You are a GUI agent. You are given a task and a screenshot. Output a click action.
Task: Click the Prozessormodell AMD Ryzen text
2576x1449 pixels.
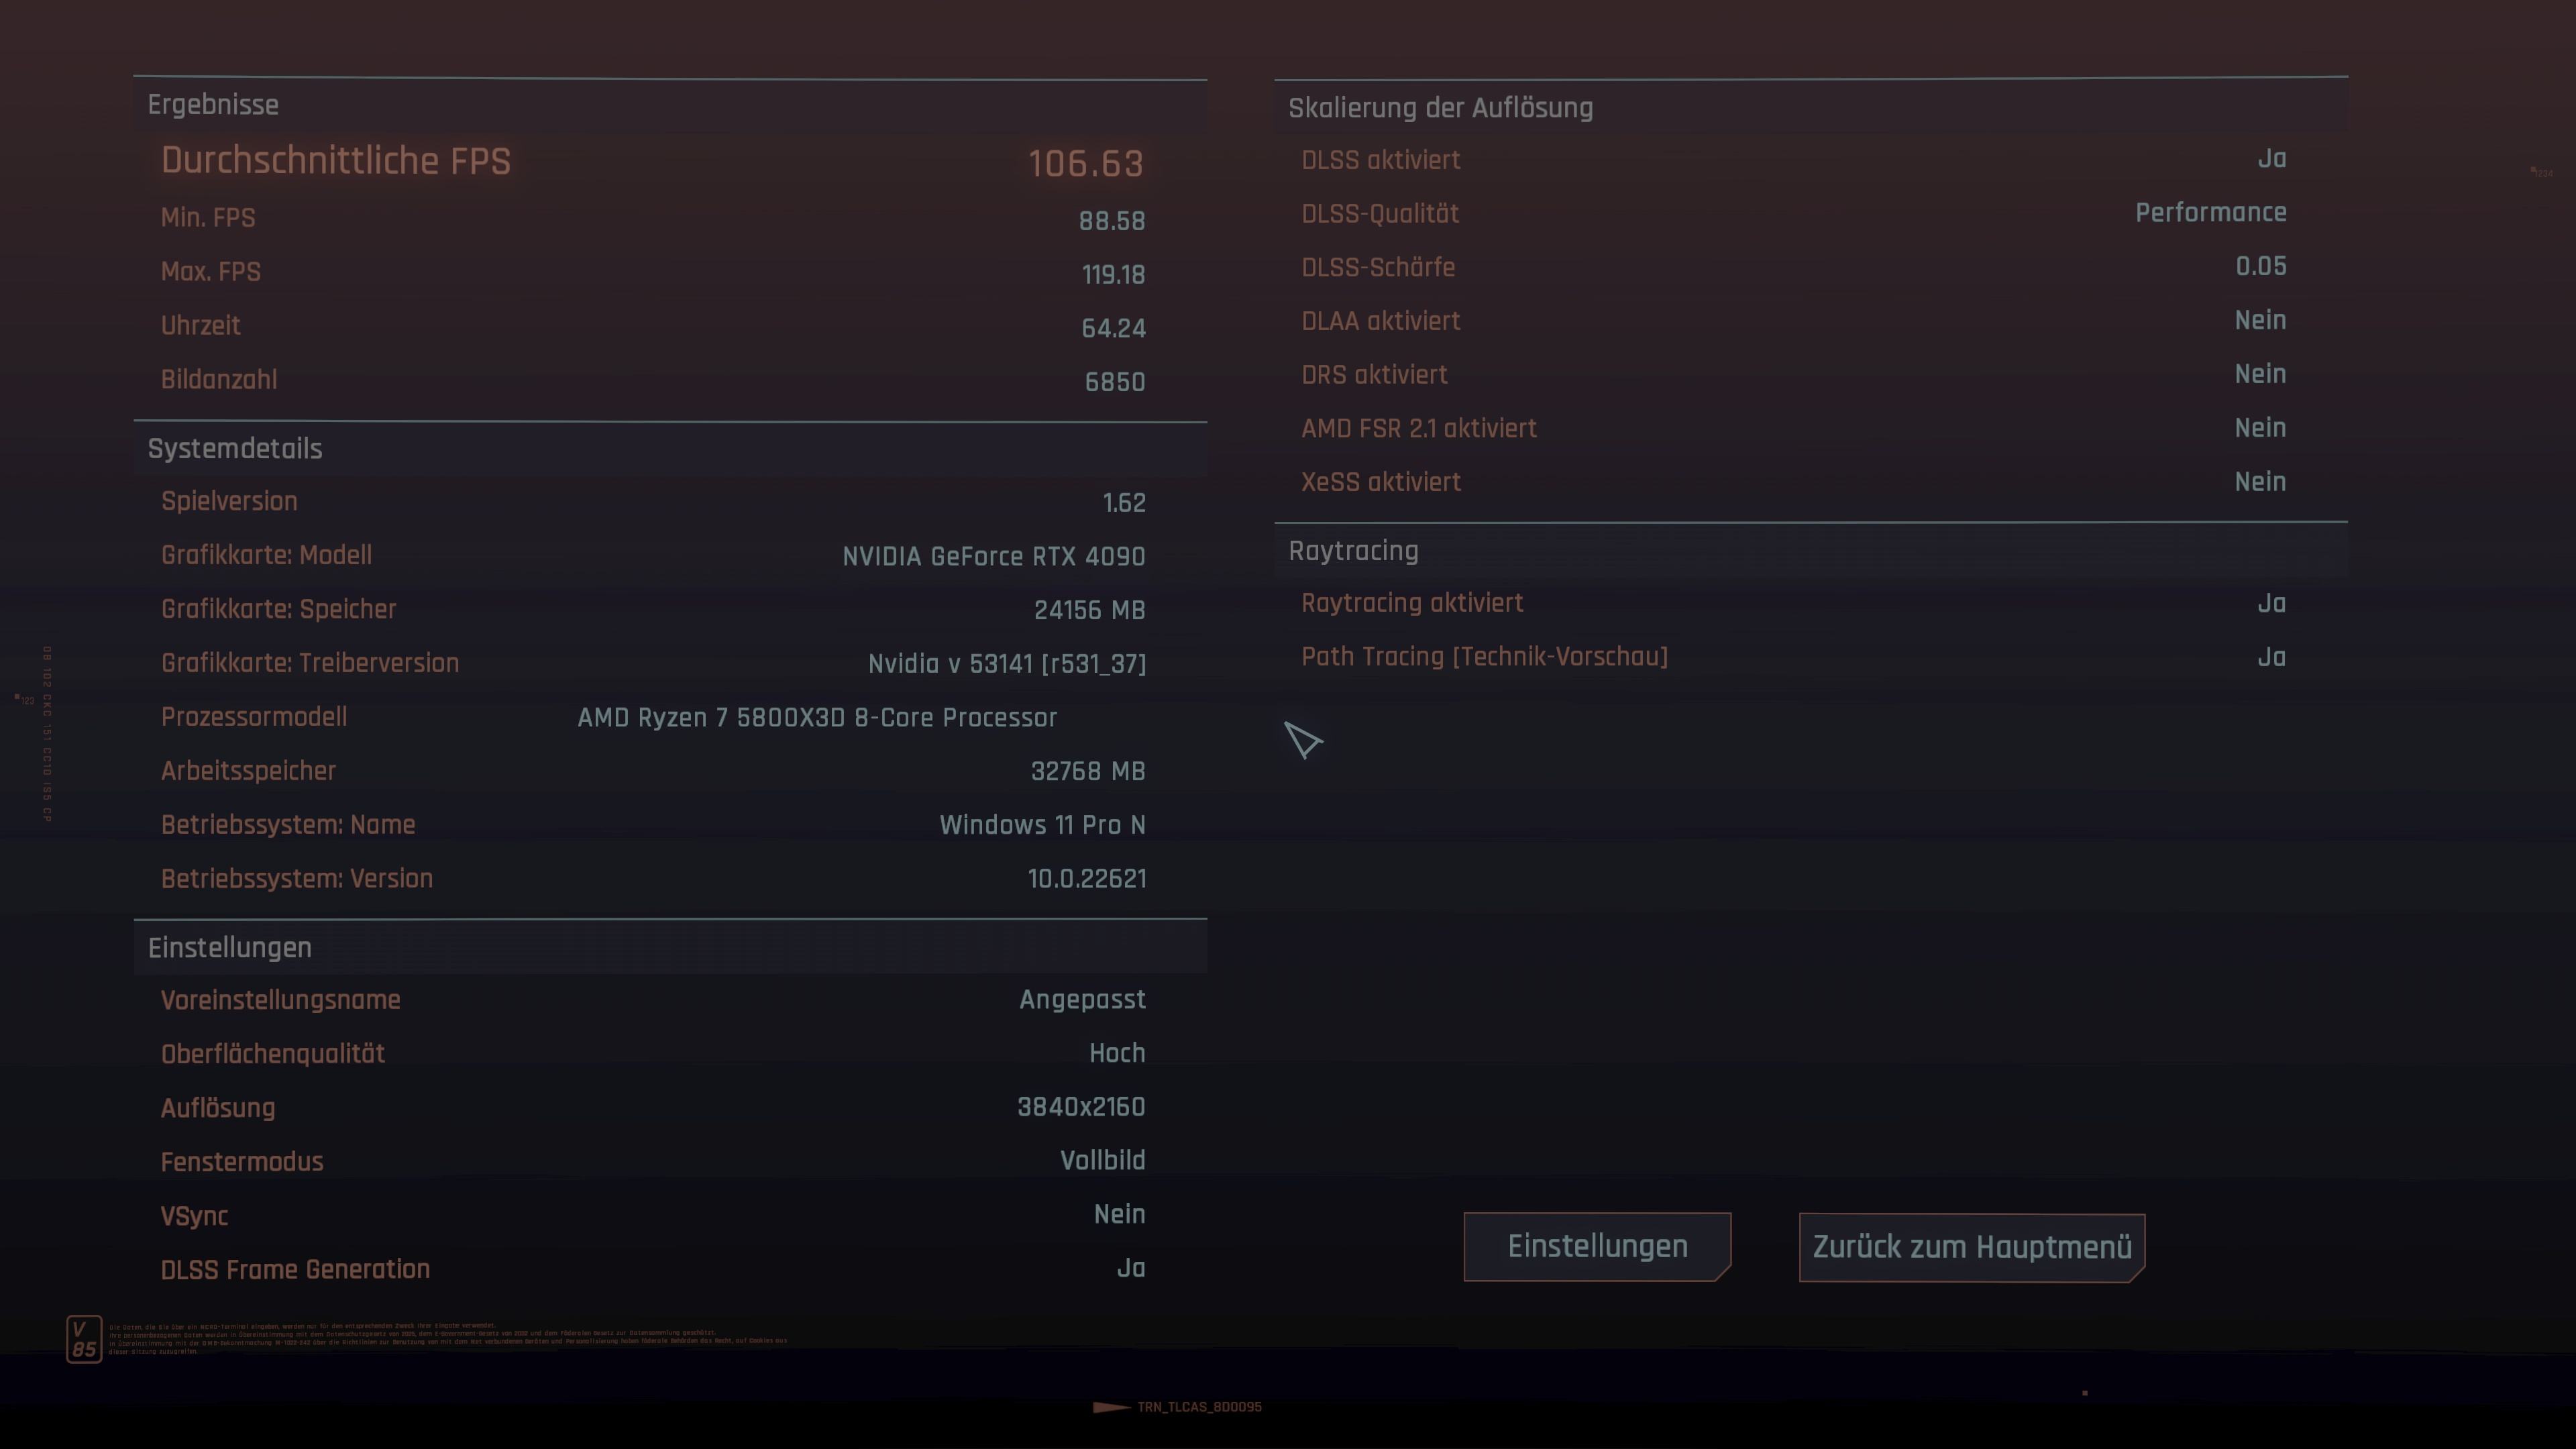(x=817, y=718)
